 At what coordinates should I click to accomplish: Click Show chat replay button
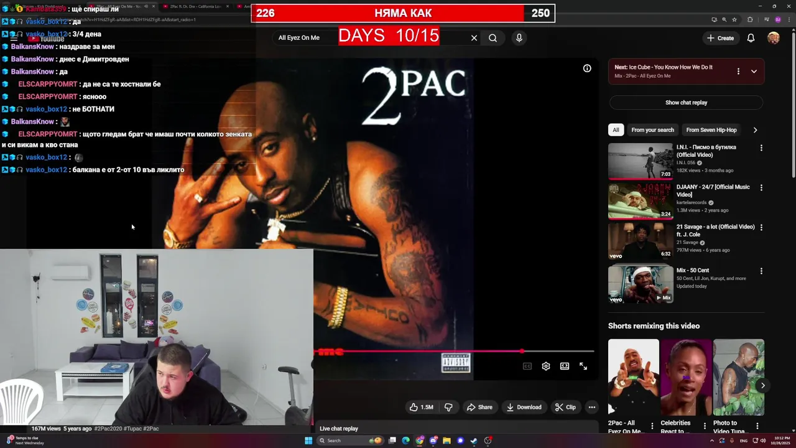[x=686, y=103]
